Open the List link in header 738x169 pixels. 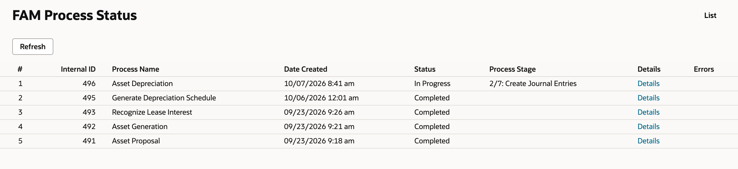[x=710, y=15]
